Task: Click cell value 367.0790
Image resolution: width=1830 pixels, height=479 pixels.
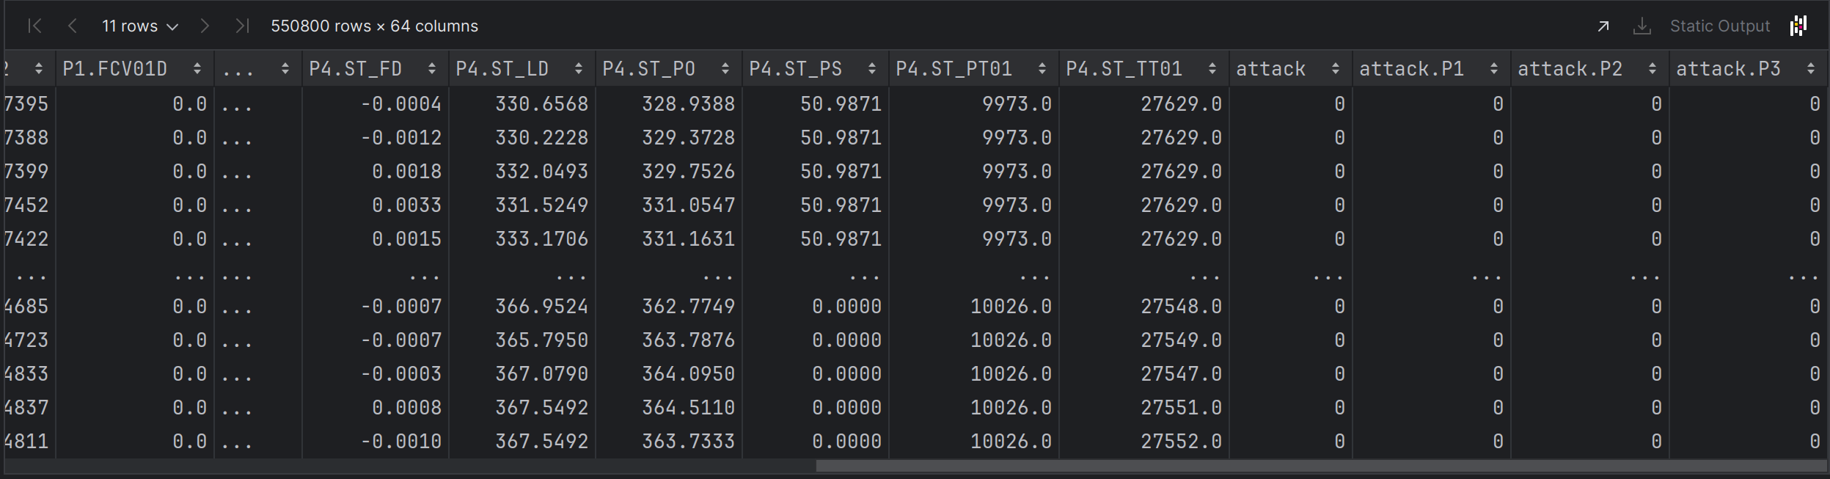Action: 541,374
